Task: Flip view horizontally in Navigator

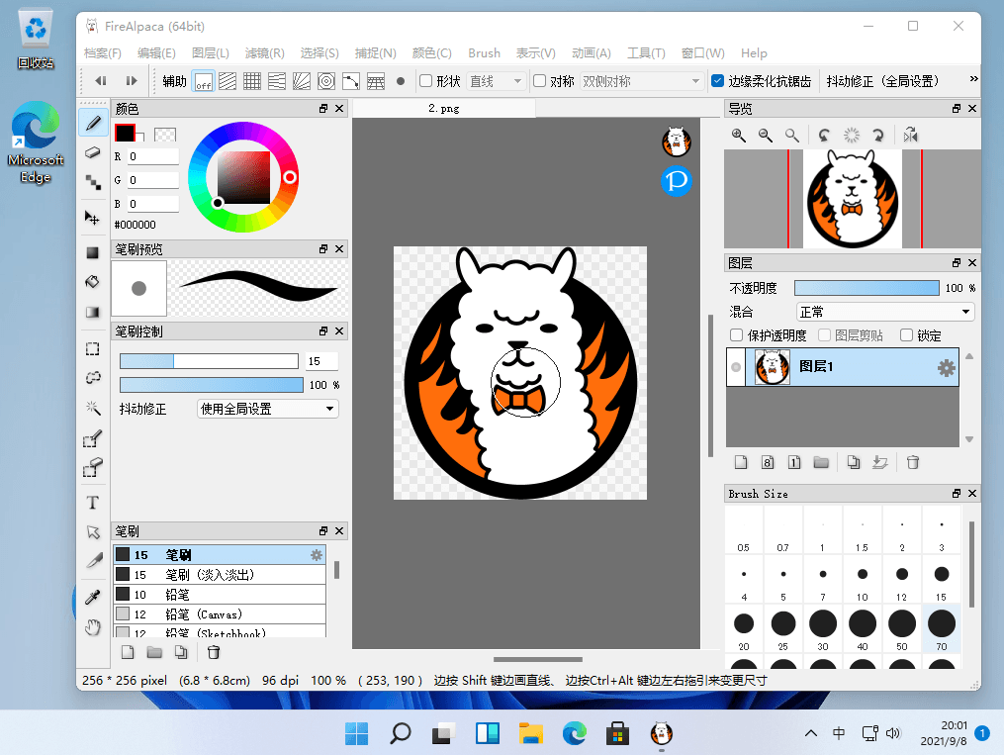Action: 910,136
